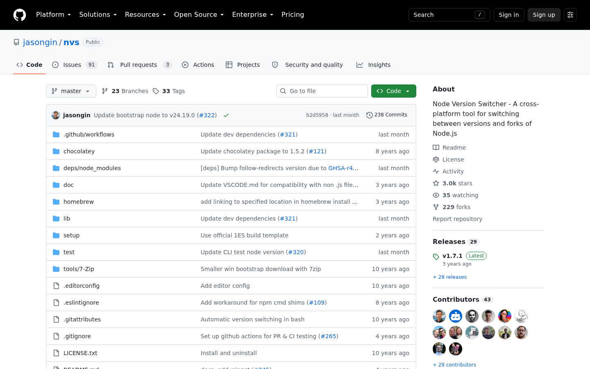
Task: Open the Insights tab
Action: (x=374, y=65)
